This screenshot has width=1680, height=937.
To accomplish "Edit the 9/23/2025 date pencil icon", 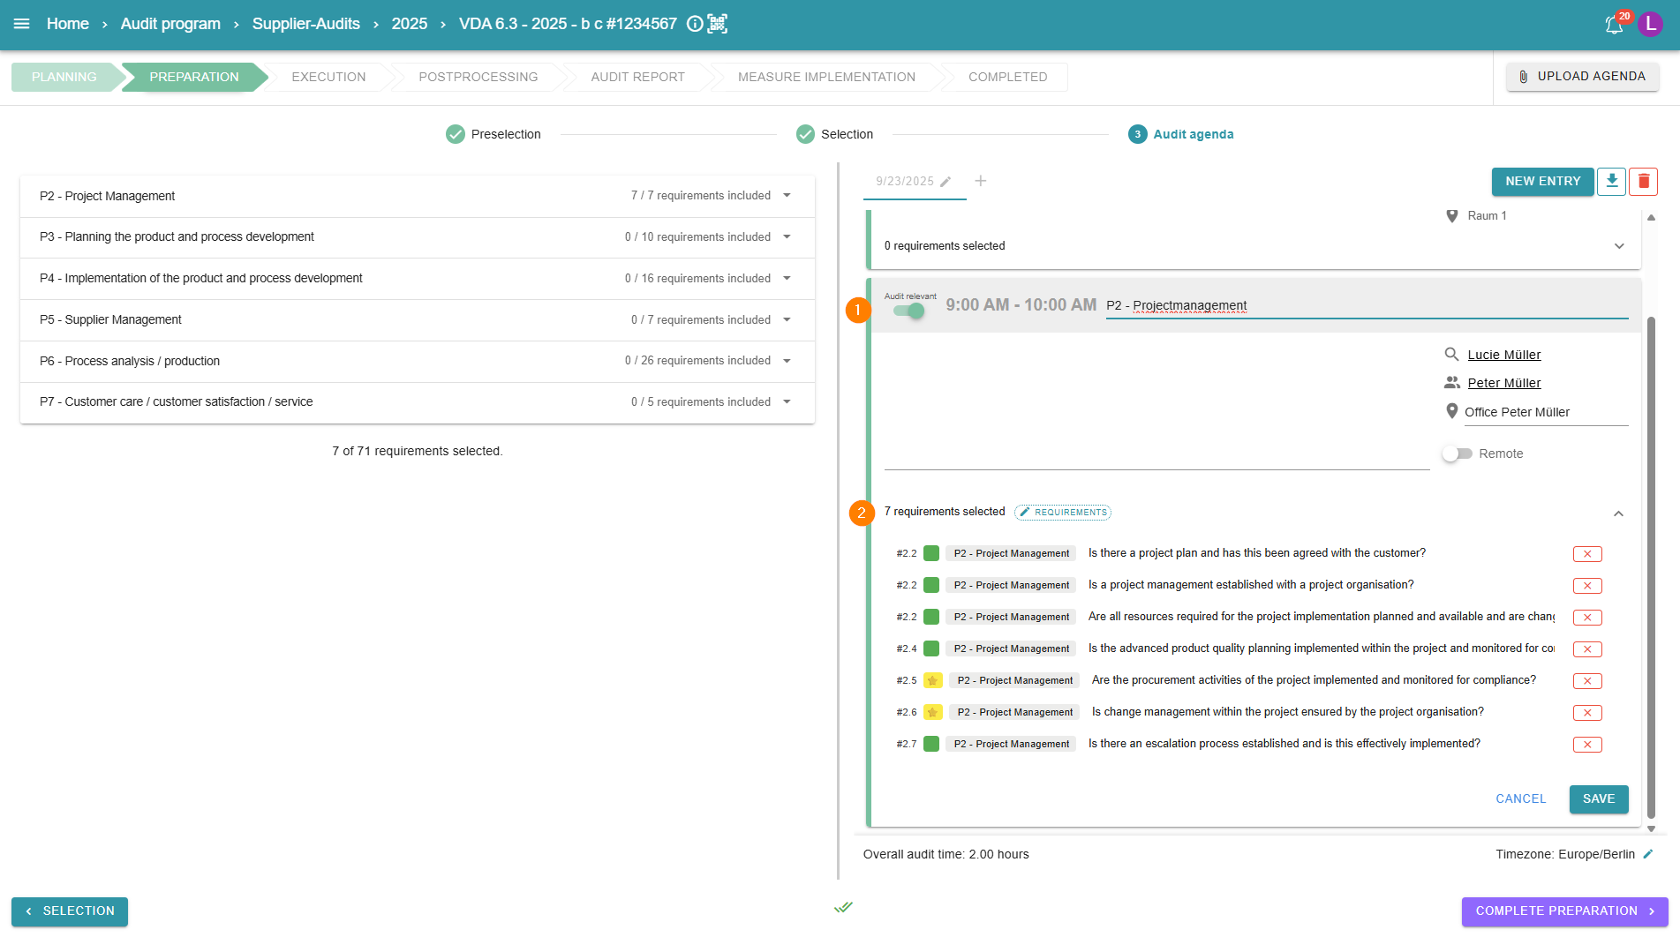I will coord(945,182).
